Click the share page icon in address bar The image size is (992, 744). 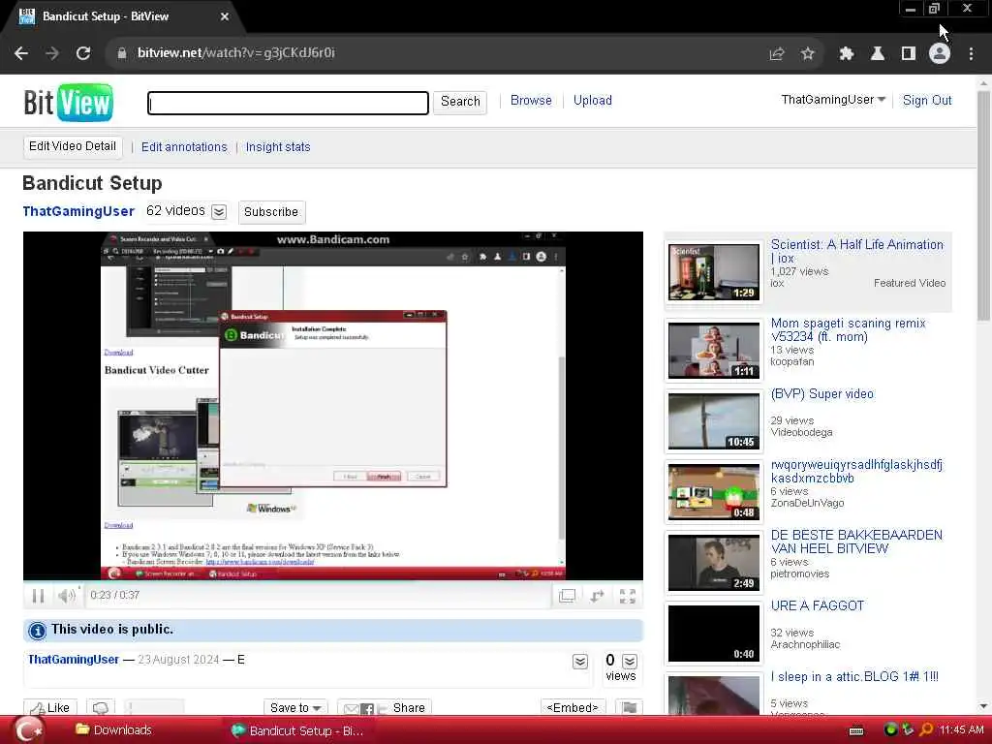777,54
